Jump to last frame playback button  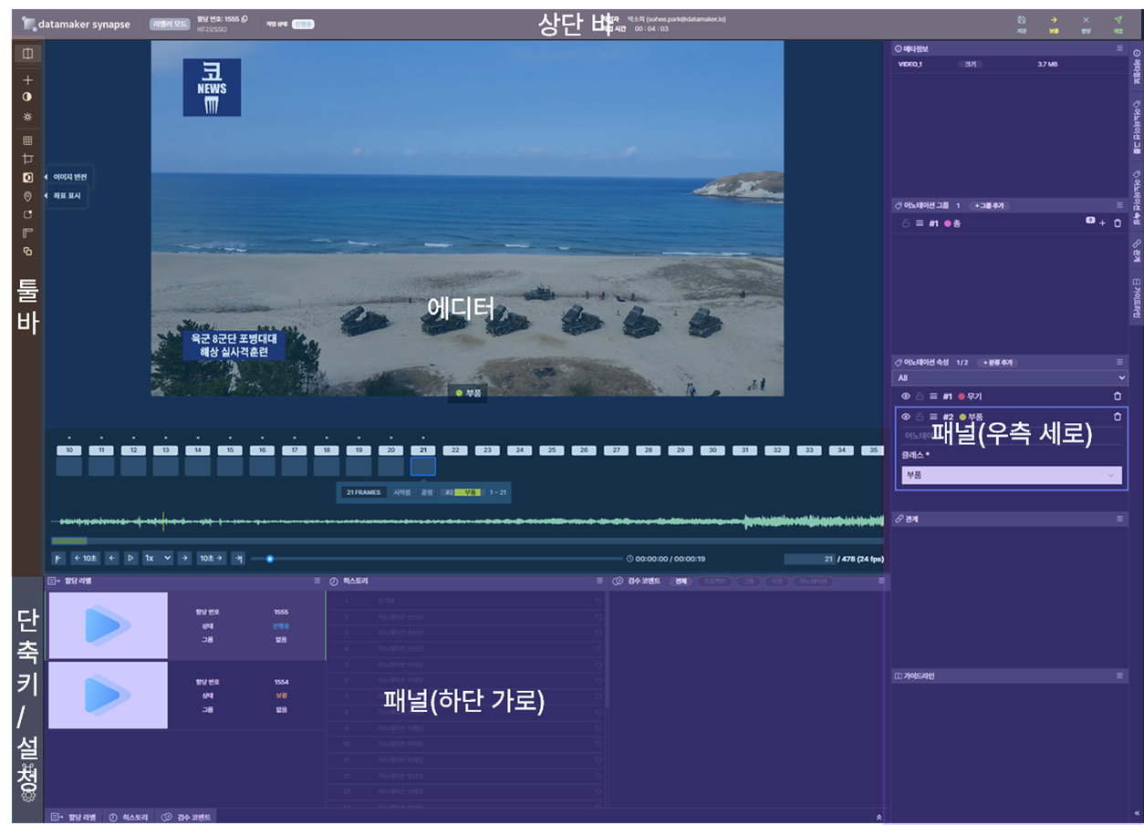point(238,558)
